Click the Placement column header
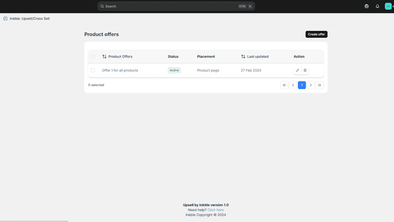The height and width of the screenshot is (222, 394). (x=206, y=57)
